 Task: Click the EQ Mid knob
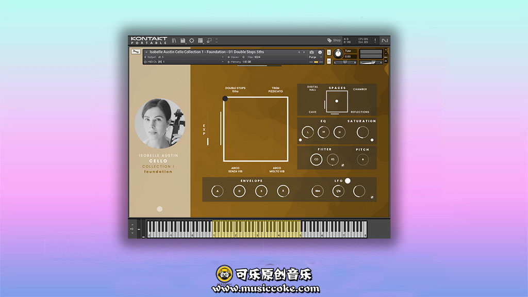pyautogui.click(x=324, y=133)
